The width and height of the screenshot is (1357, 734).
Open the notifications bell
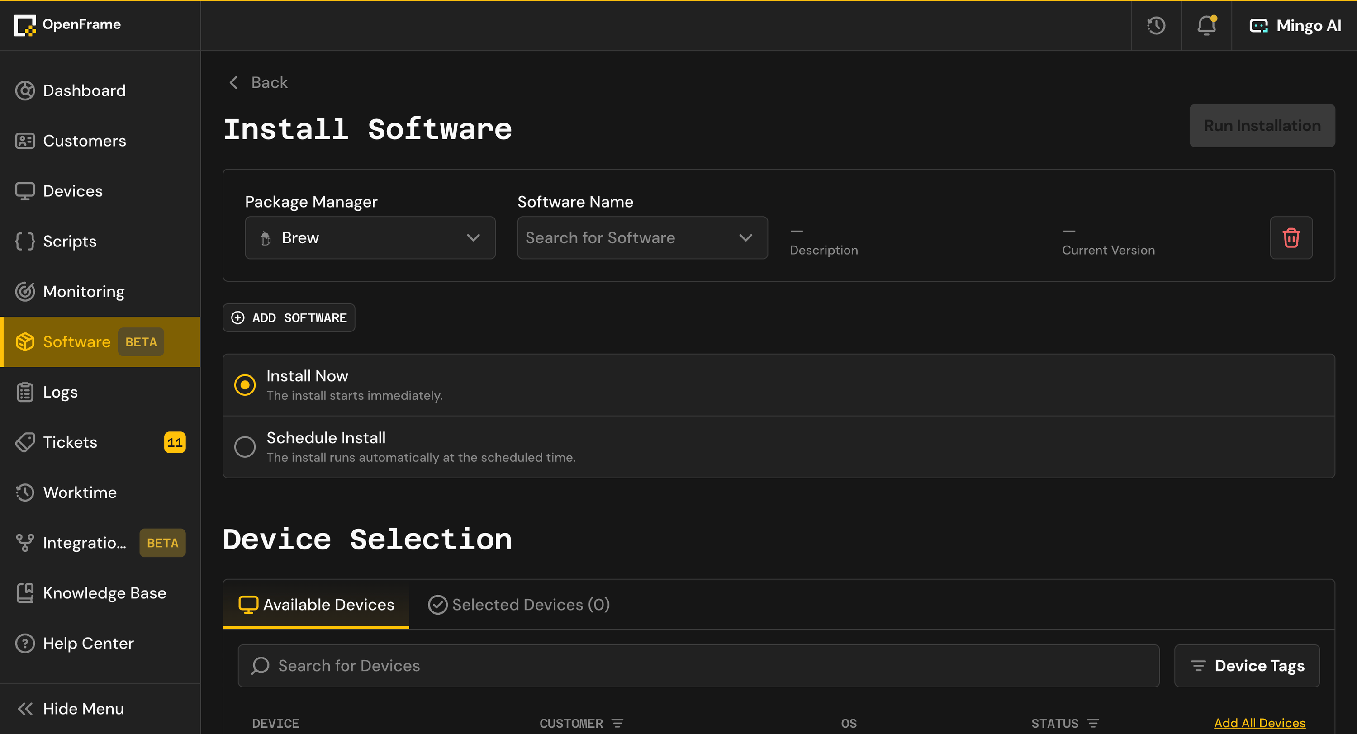[1206, 25]
